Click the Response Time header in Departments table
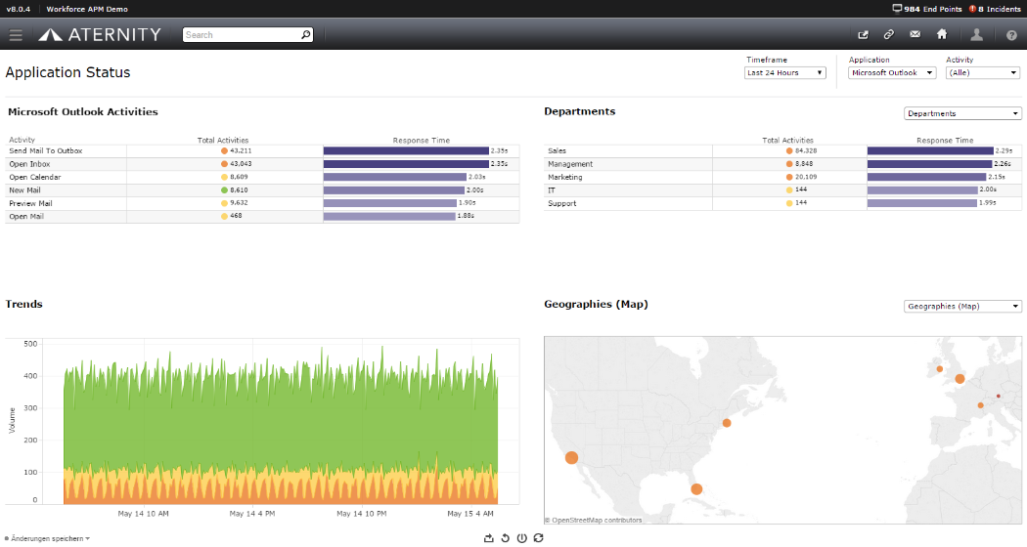 coord(945,140)
